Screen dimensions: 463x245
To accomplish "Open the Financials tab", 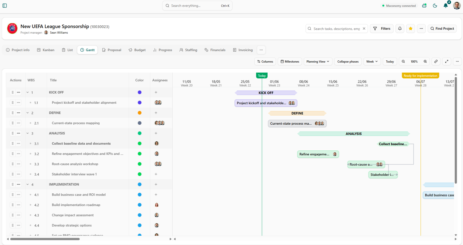I will (x=215, y=50).
